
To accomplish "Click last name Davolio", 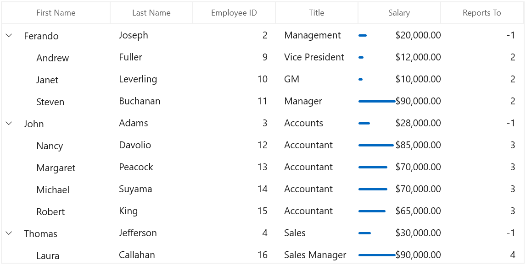I will [x=135, y=145].
